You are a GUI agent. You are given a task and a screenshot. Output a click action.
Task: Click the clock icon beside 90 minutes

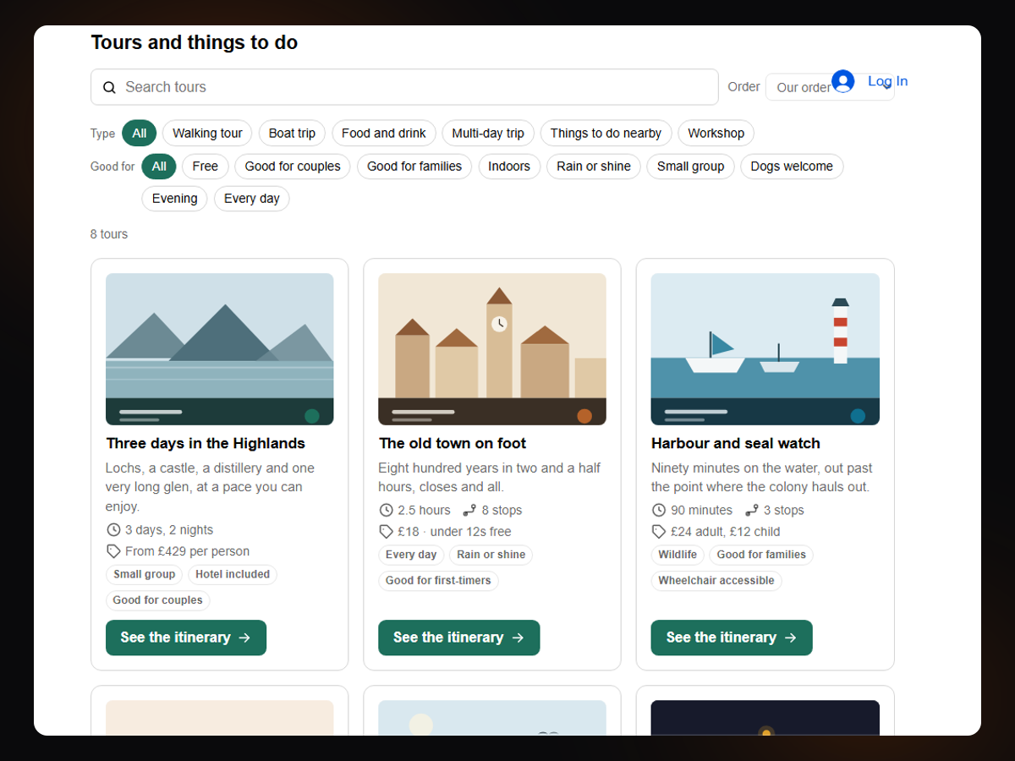click(659, 510)
